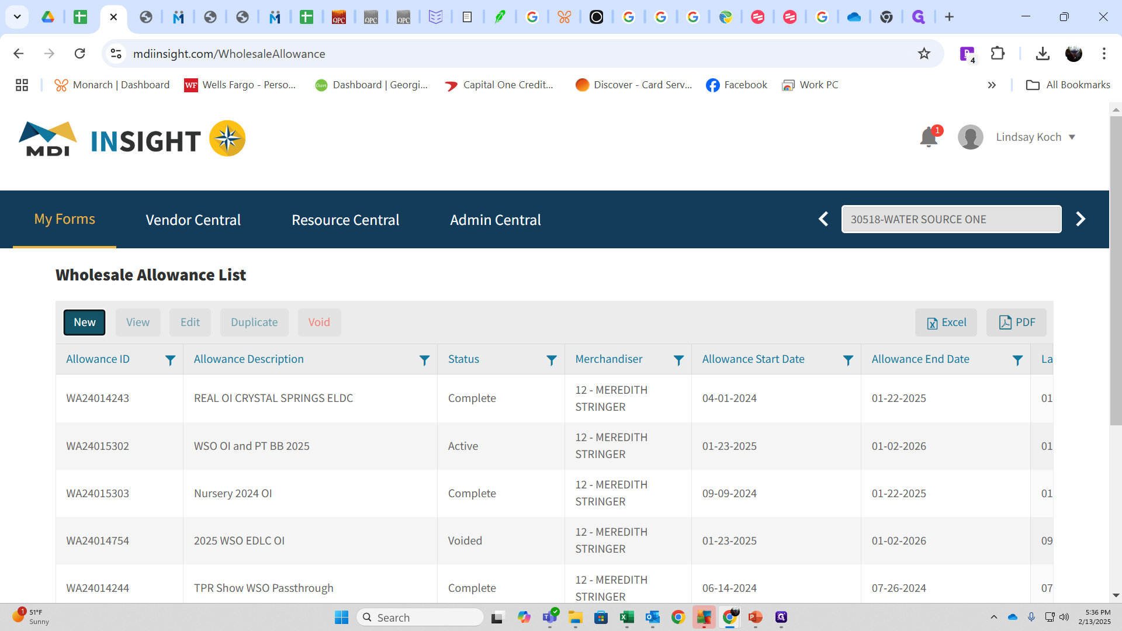Open the Chrome three-dot menu

[x=1104, y=54]
